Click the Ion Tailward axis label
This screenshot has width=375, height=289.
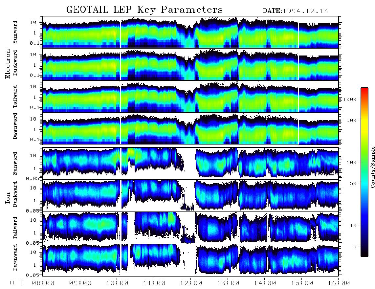pyautogui.click(x=15, y=228)
